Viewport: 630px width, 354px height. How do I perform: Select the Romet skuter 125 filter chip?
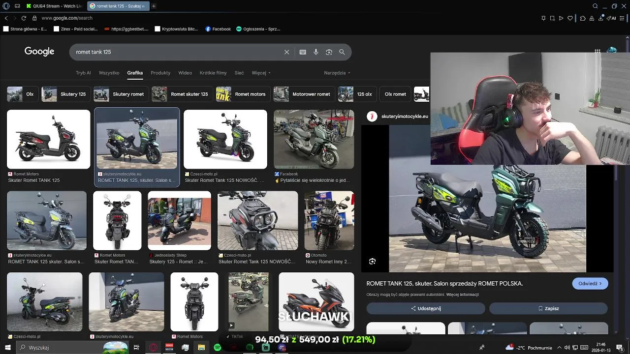pyautogui.click(x=182, y=94)
